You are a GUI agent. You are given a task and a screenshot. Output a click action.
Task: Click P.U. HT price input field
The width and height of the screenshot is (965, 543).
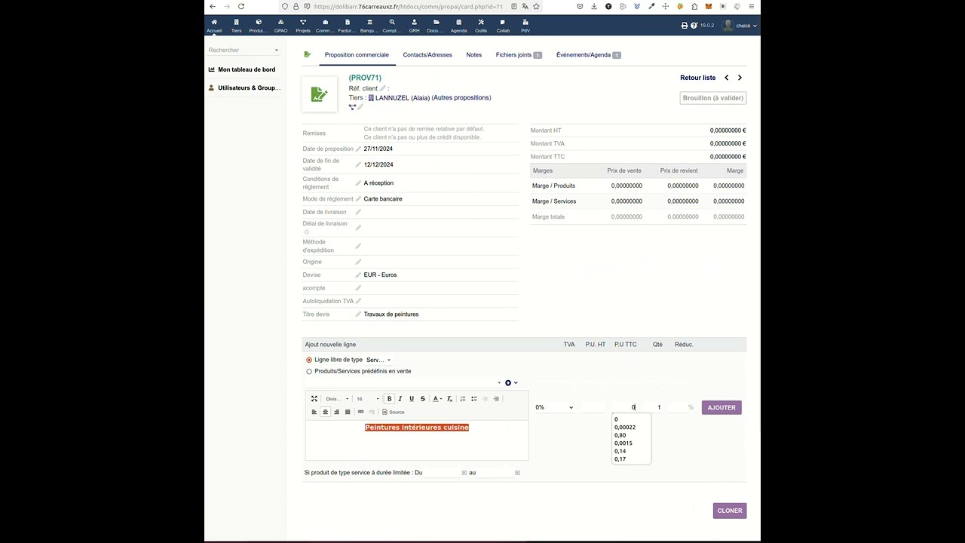click(x=593, y=407)
